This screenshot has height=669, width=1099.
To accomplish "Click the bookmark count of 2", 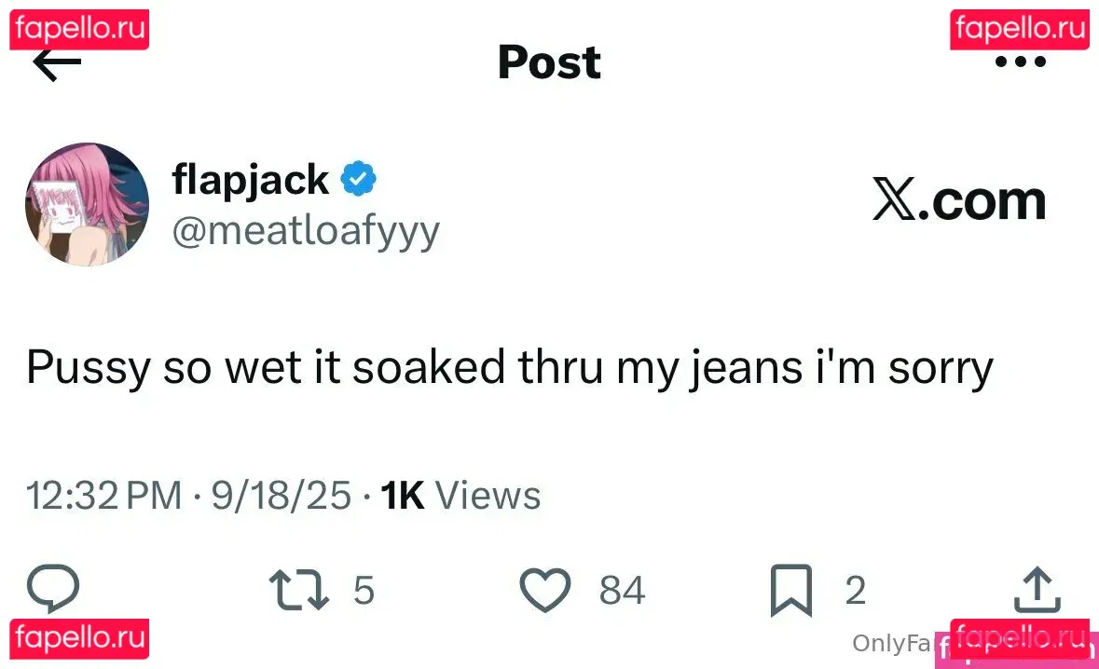I will (855, 591).
